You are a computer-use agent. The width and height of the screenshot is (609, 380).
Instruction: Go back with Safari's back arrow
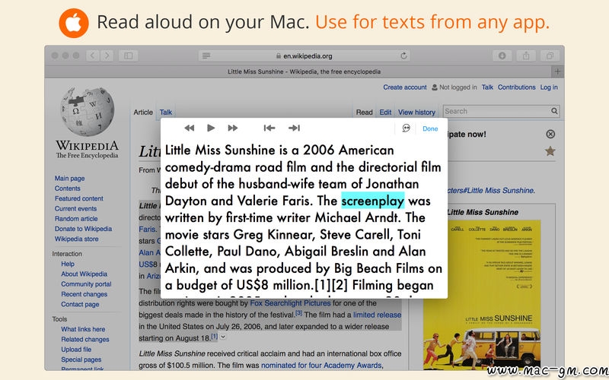[x=92, y=55]
